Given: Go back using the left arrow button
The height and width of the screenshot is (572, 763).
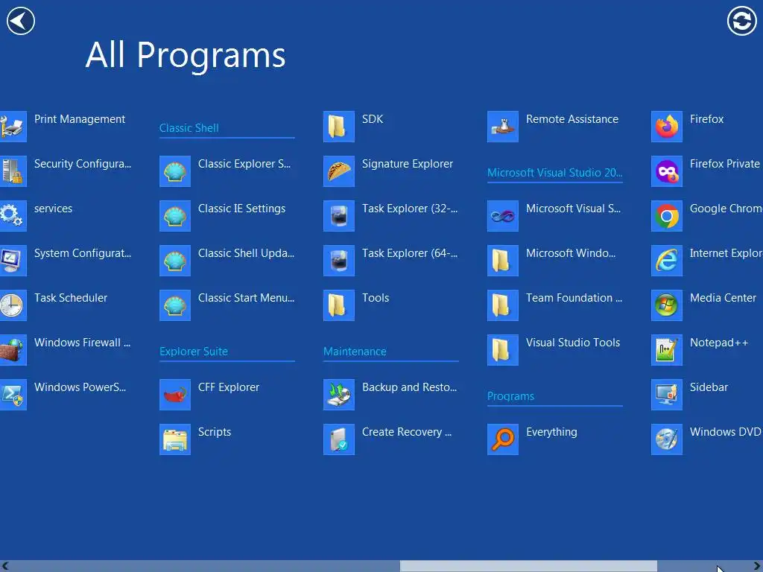Looking at the screenshot, I should point(20,21).
